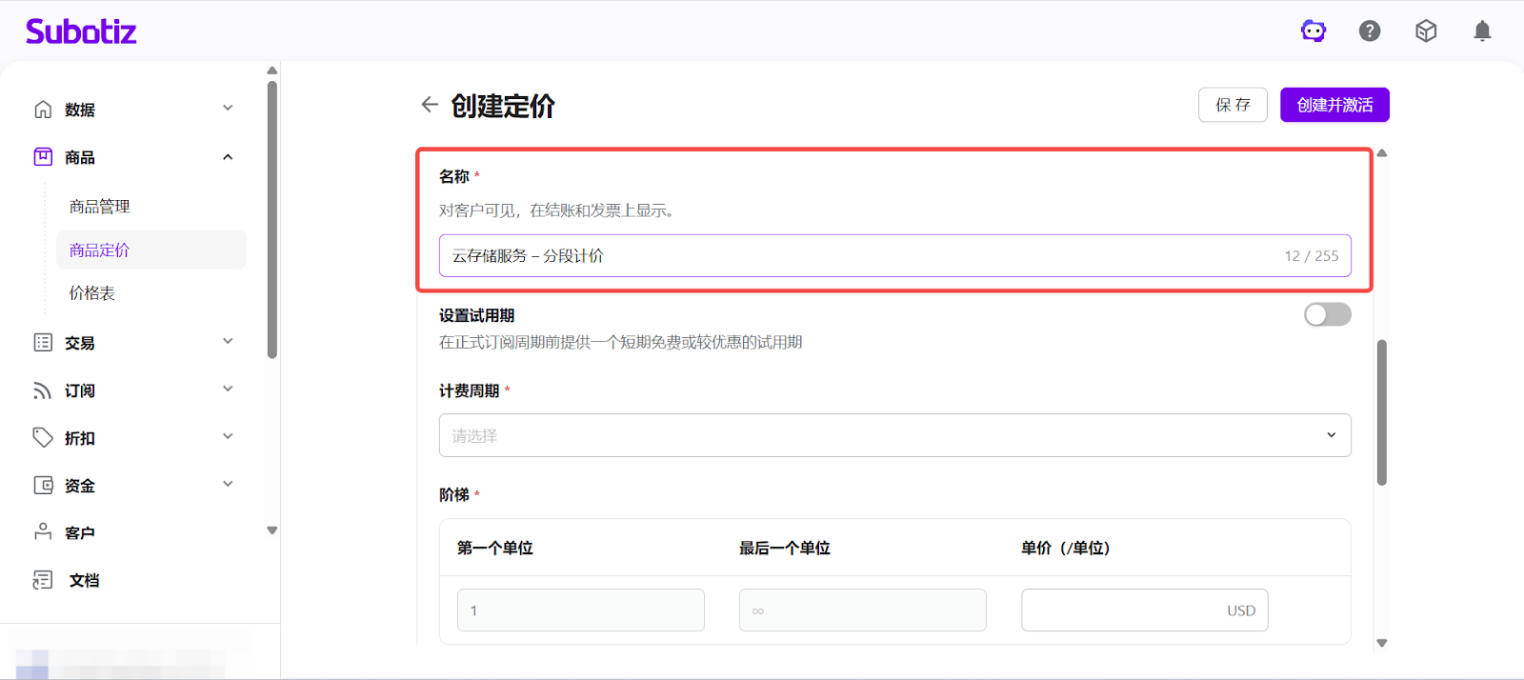Click the back arrow beside 创建定价
Image resolution: width=1524 pixels, height=680 pixels.
[430, 105]
